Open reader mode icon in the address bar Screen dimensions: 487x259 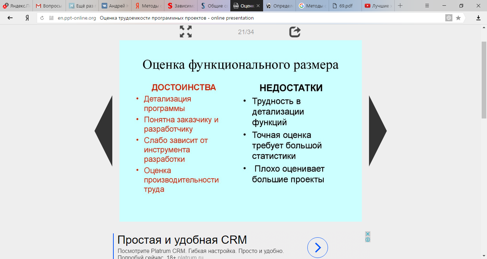point(51,18)
